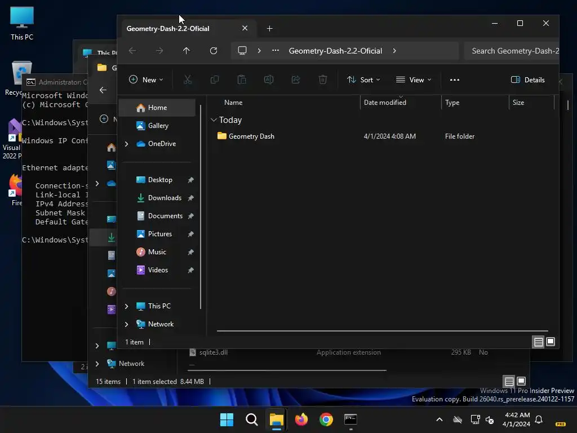Unpin Music from quick access

tap(190, 252)
